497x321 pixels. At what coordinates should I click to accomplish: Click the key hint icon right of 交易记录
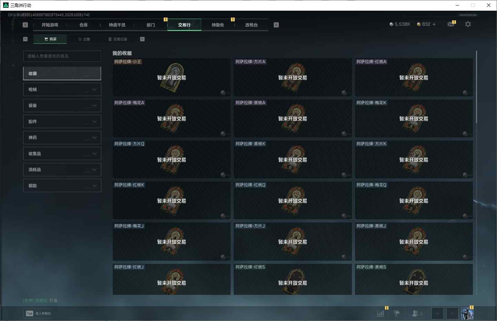[x=142, y=39]
